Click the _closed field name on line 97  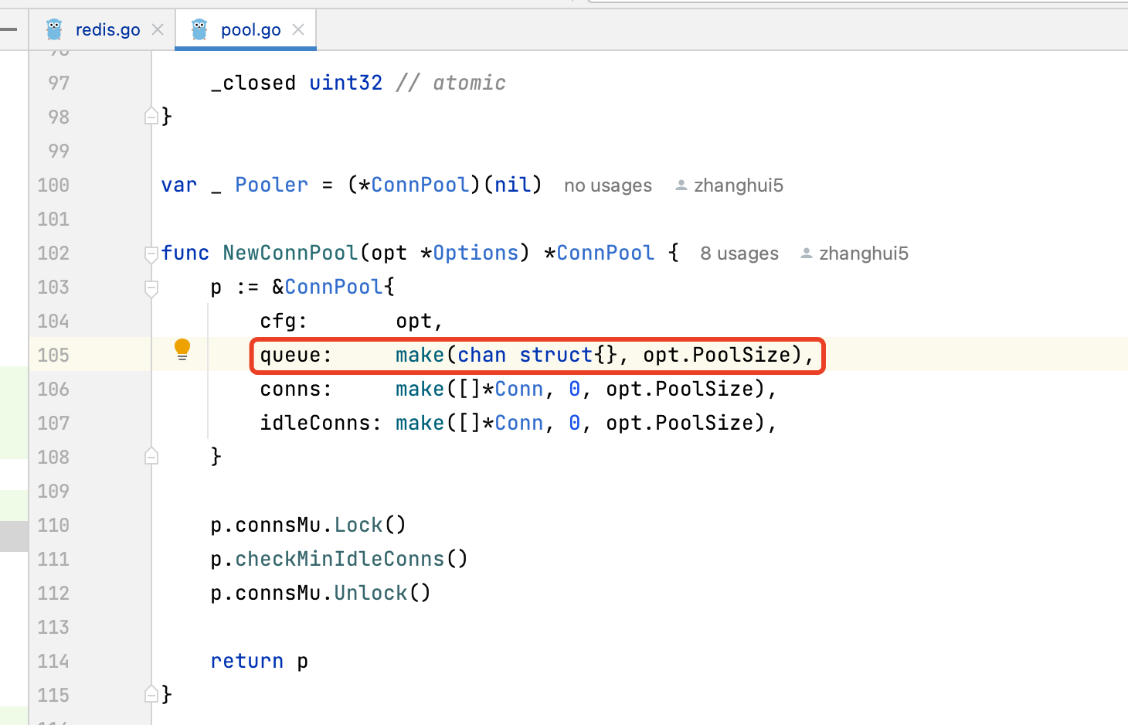253,83
